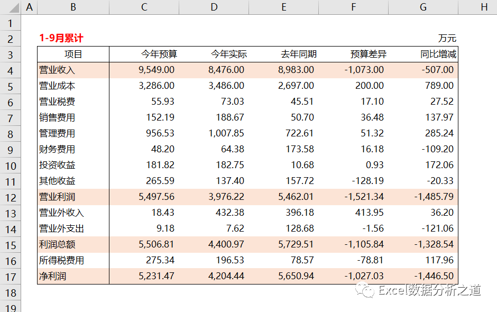Image resolution: width=497 pixels, height=312 pixels.
Task: Select the '营业税费' label cell
Action: (73, 102)
